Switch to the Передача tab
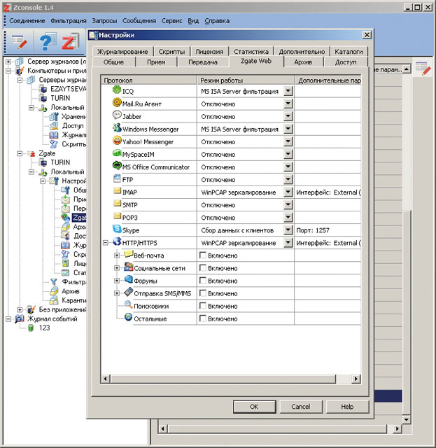 click(203, 62)
